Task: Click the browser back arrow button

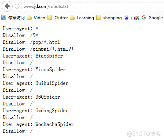Action: tap(7, 6)
